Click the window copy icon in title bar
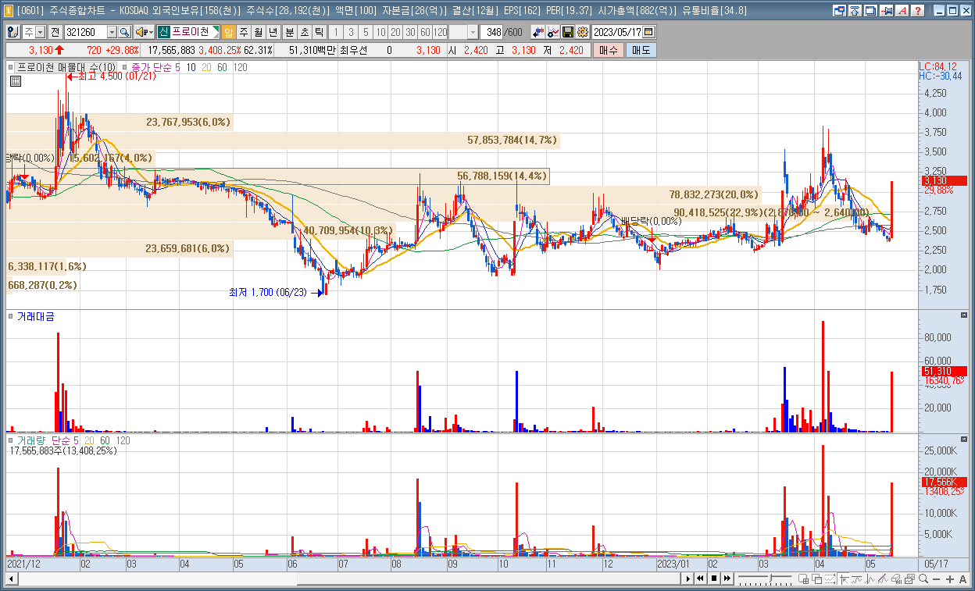Screen dimensions: 975x591 pyautogui.click(x=870, y=11)
